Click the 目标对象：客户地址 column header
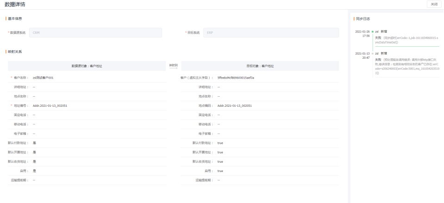This screenshot has width=444, height=203. pyautogui.click(x=260, y=66)
